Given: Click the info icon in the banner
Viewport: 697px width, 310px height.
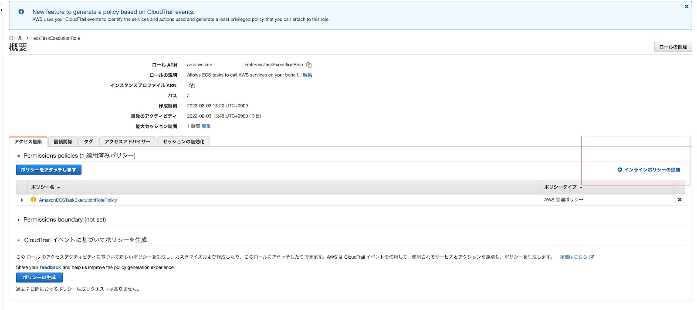Looking at the screenshot, I should tap(21, 12).
